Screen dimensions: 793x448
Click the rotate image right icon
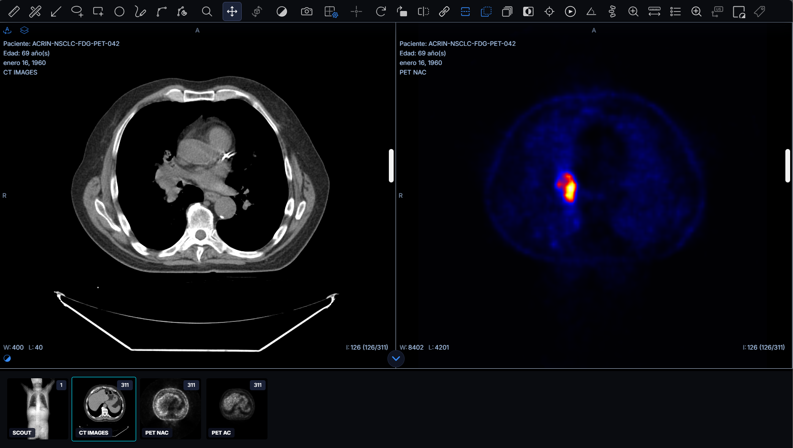coord(402,11)
